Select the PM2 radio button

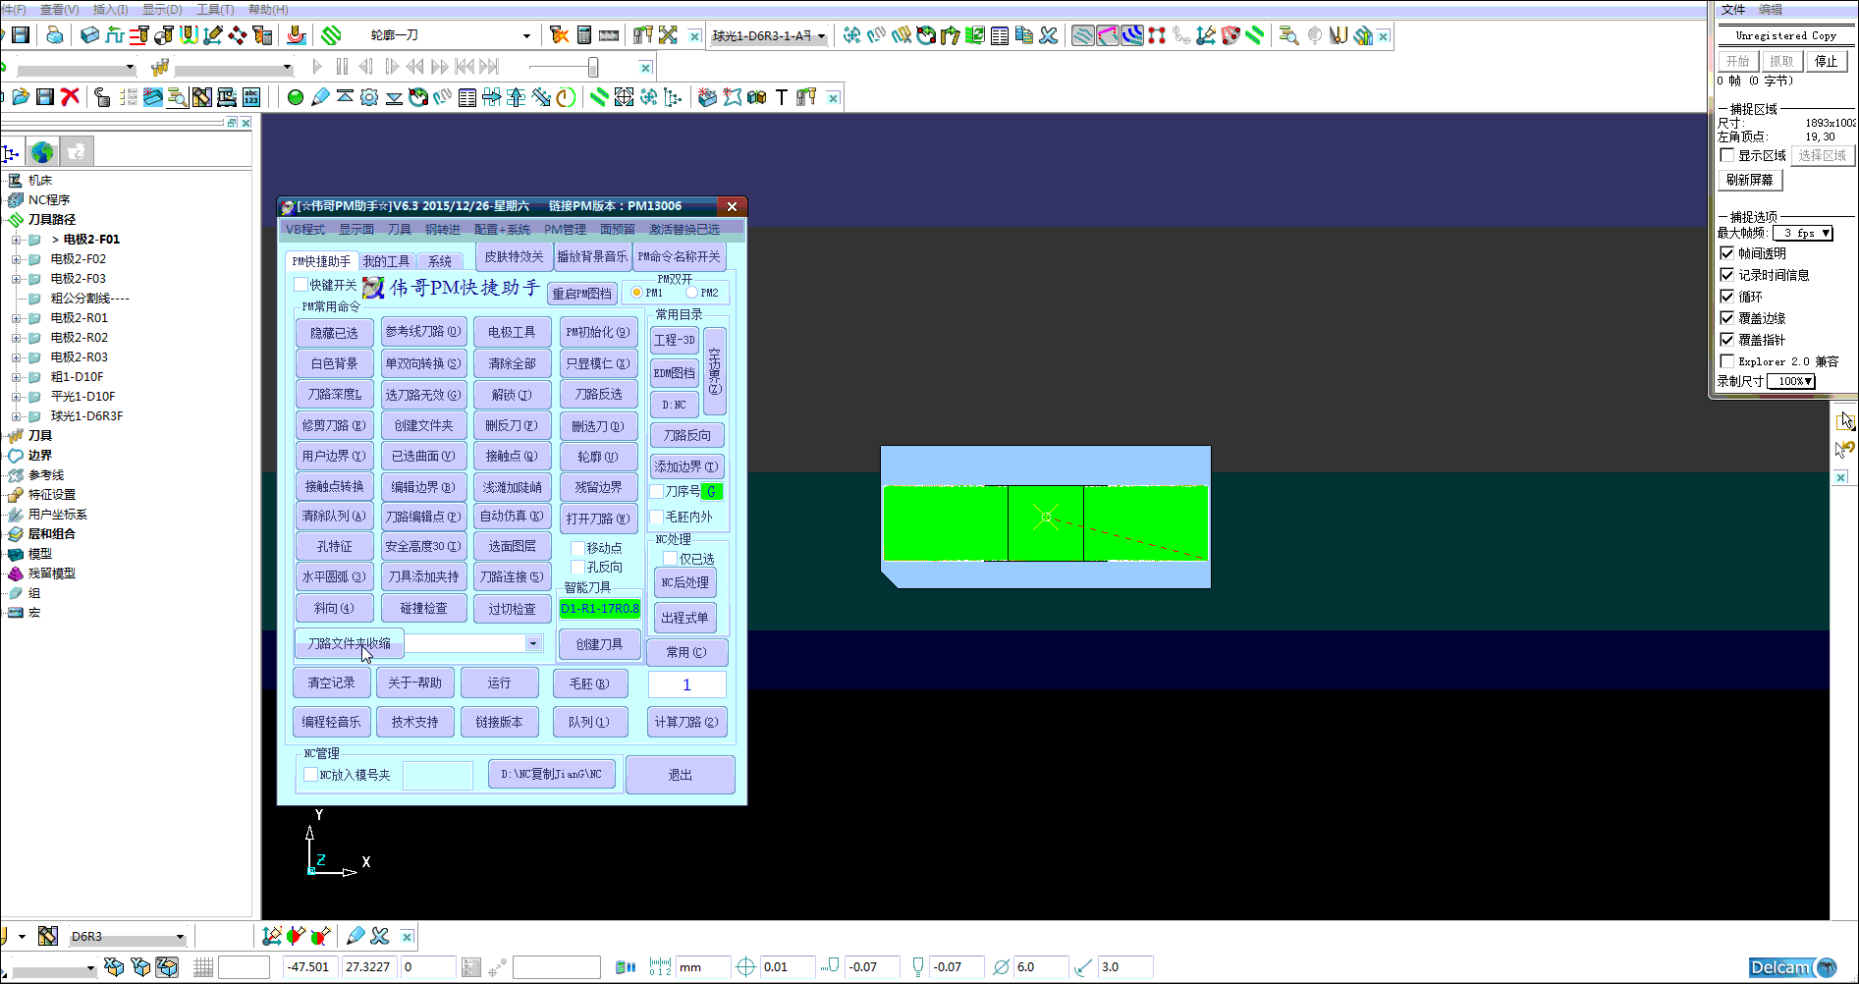click(x=691, y=293)
